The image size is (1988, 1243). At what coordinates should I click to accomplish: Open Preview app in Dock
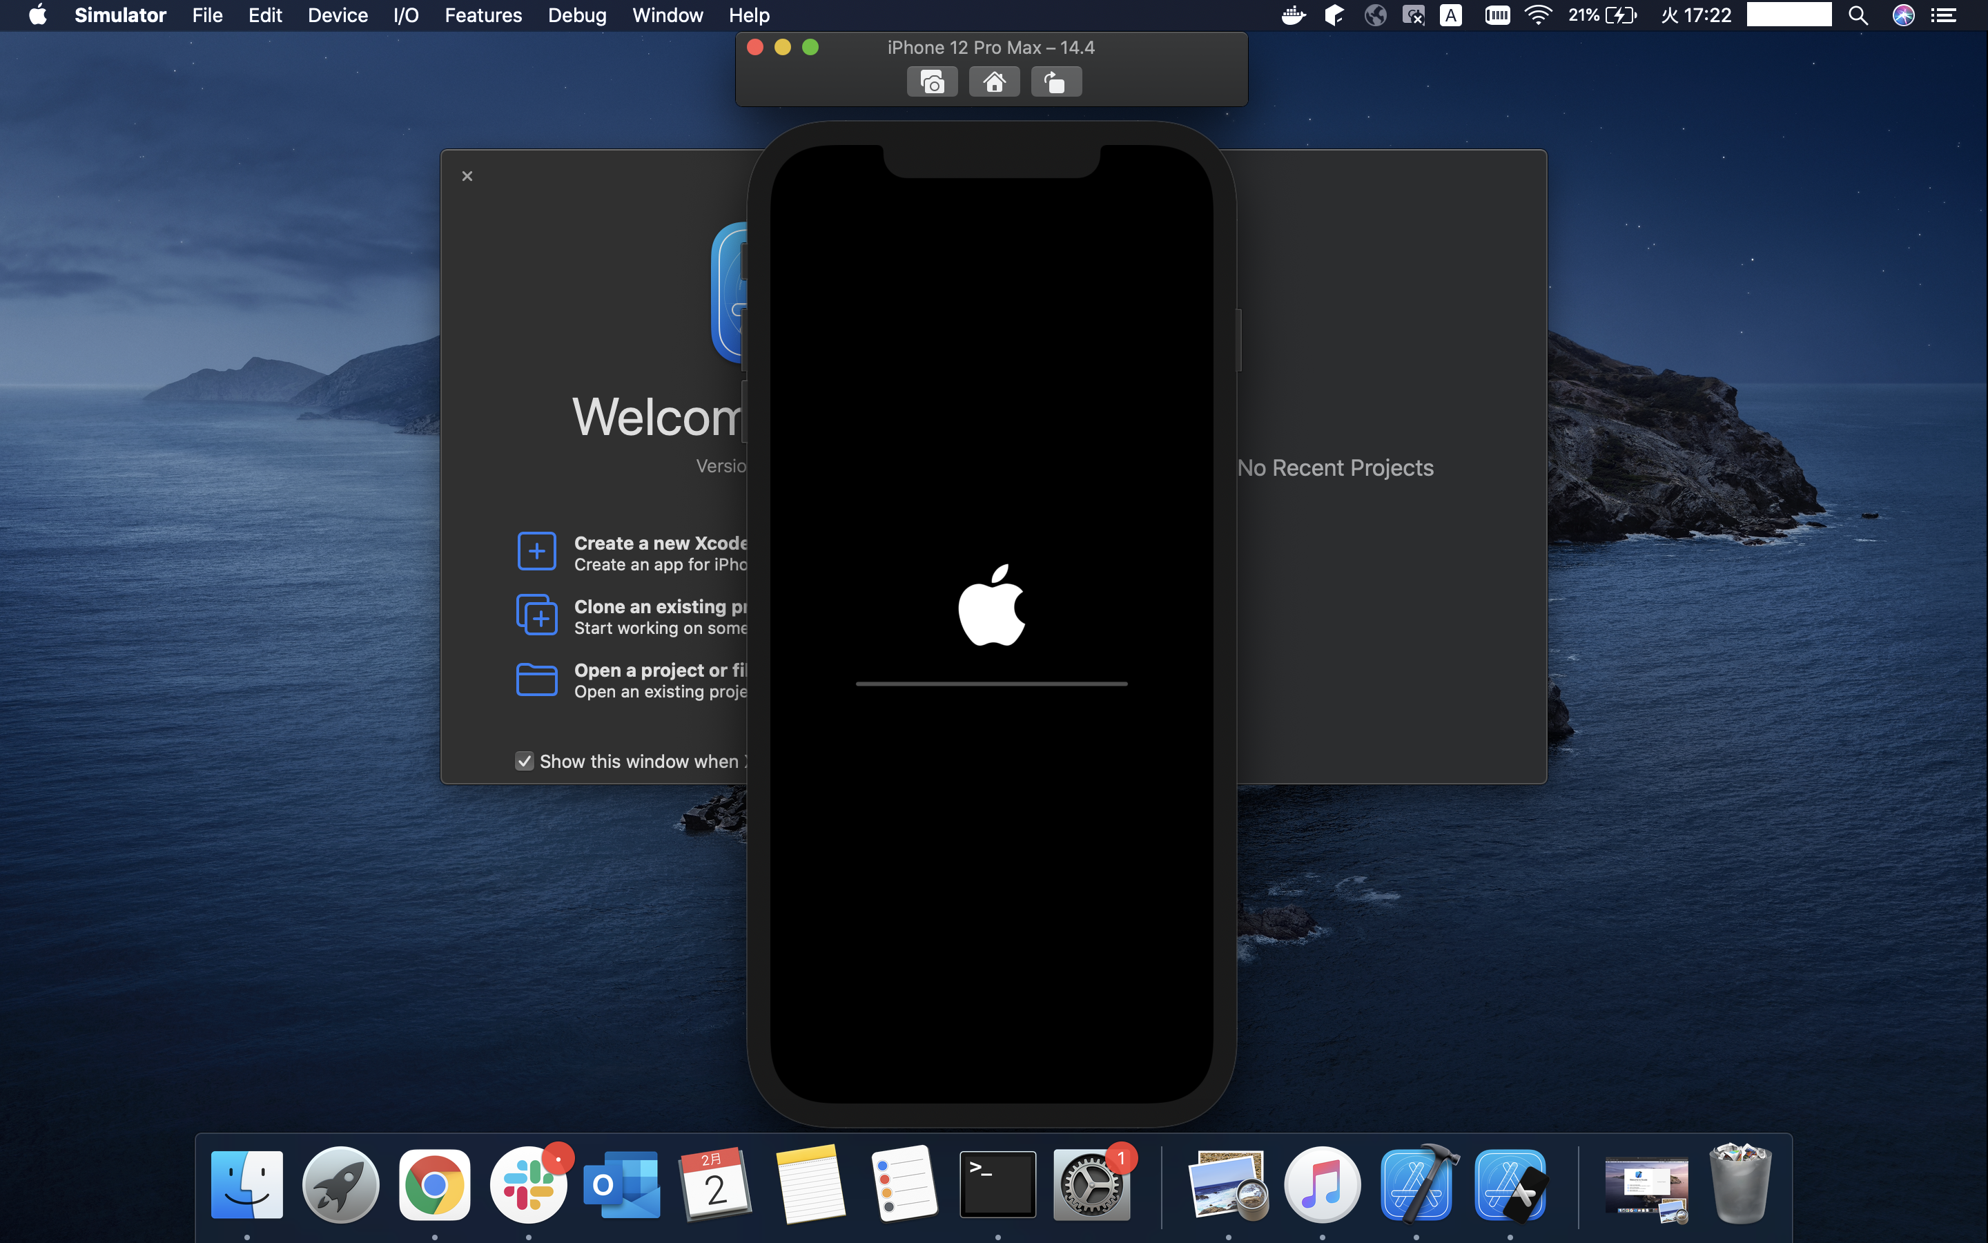[1228, 1184]
